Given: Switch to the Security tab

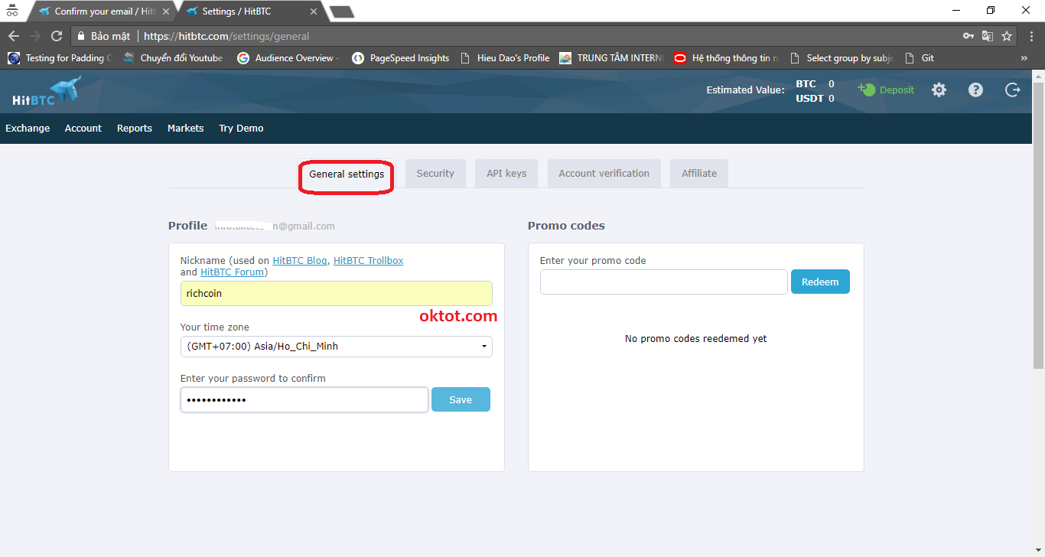Looking at the screenshot, I should (x=435, y=174).
